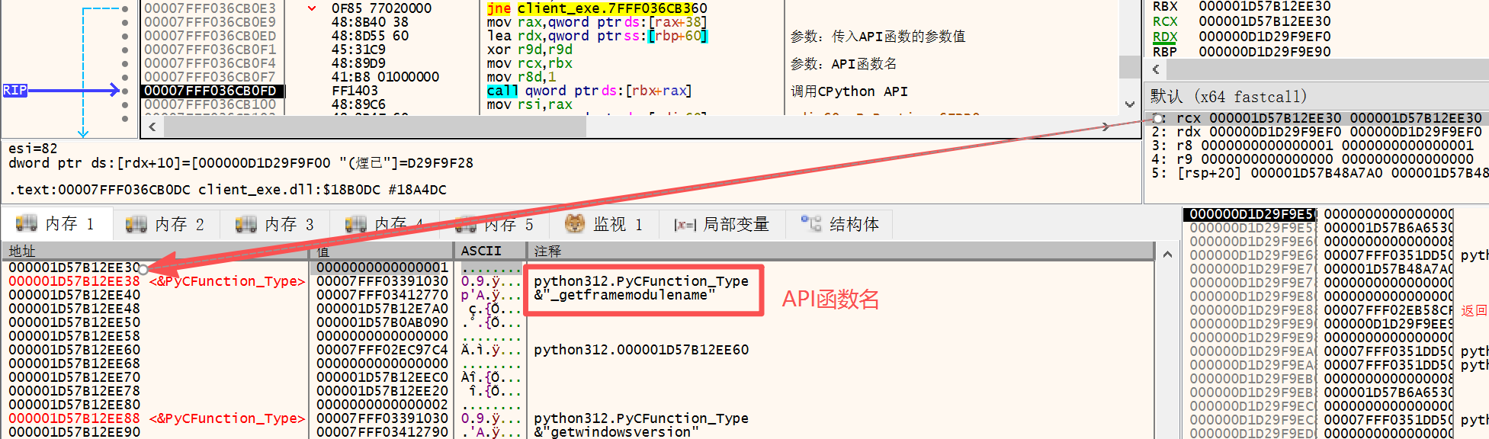The width and height of the screenshot is (1489, 439).
Task: Click disassembly scroll-down chevron arrow
Action: click(x=1129, y=104)
